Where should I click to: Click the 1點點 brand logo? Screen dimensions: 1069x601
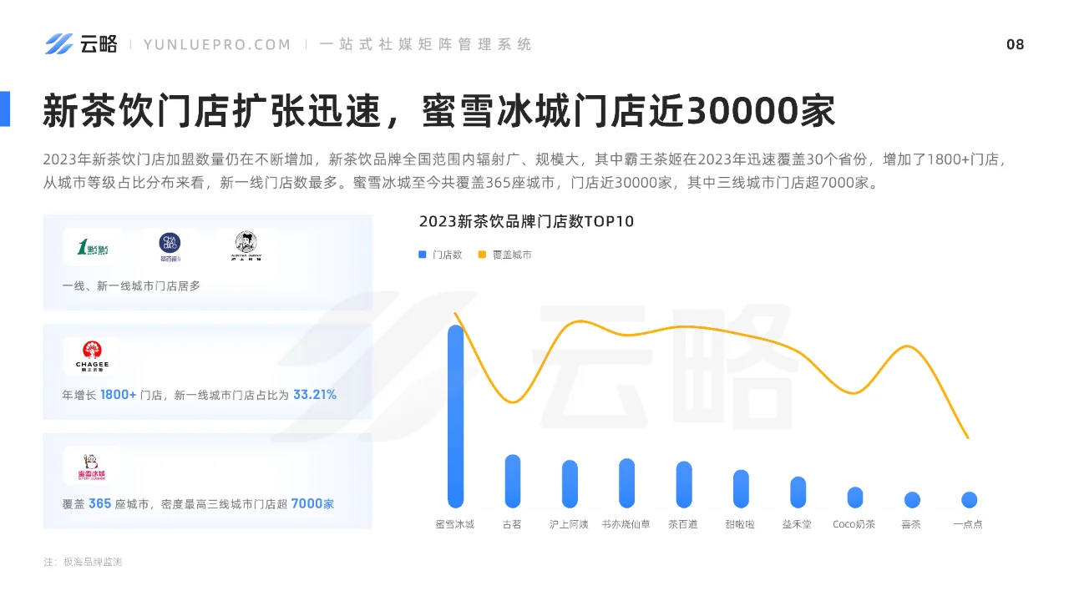click(92, 247)
